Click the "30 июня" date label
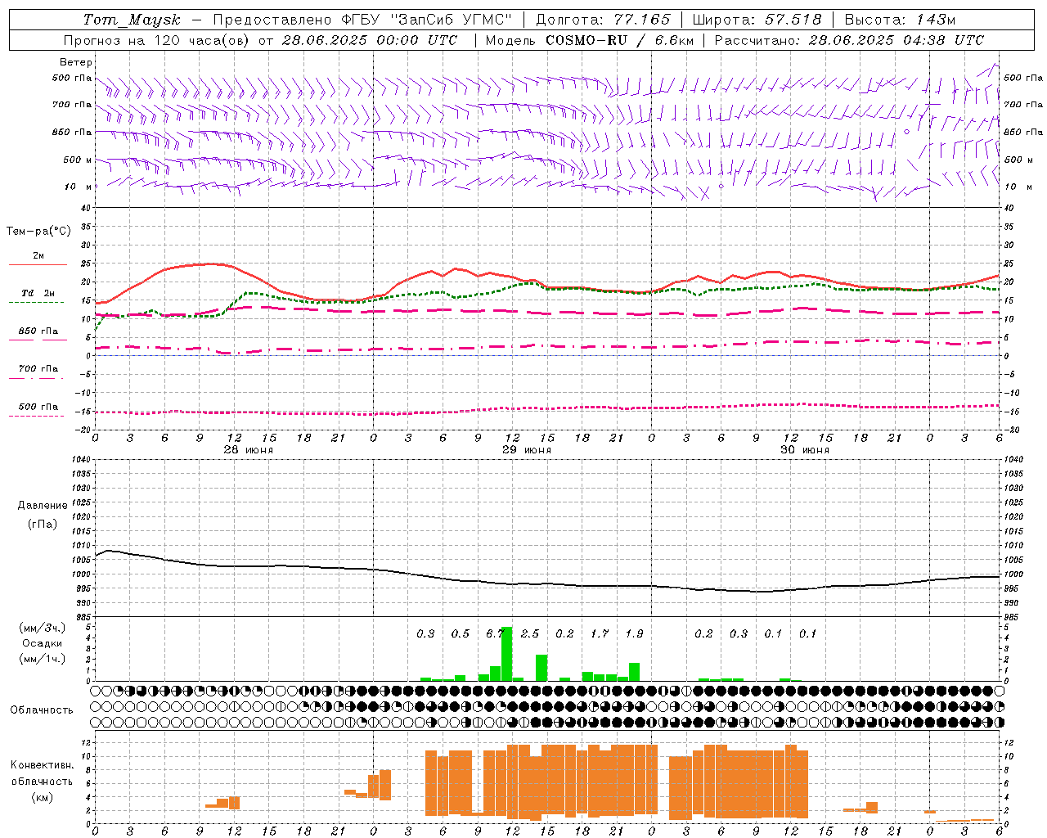Screen dimensions: 1047x838 pos(804,449)
